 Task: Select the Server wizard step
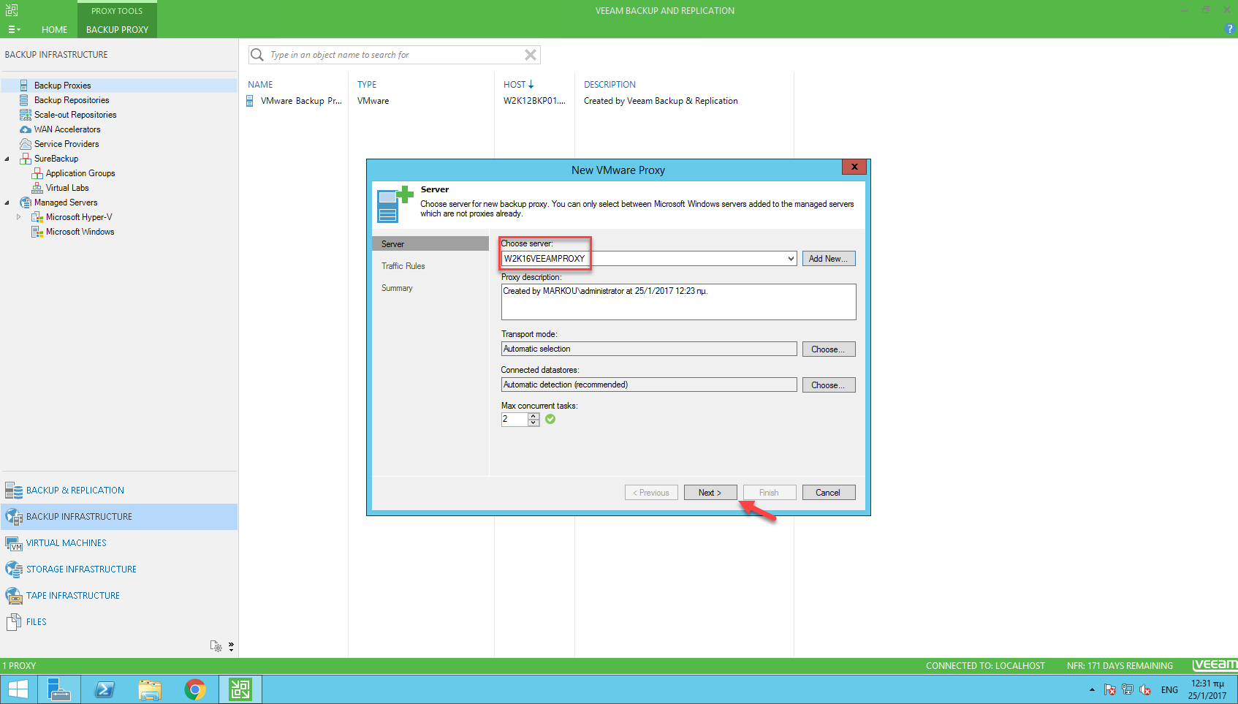430,244
